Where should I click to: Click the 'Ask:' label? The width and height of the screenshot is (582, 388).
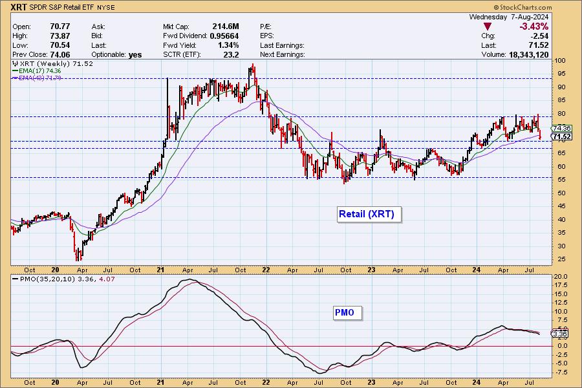coord(98,27)
